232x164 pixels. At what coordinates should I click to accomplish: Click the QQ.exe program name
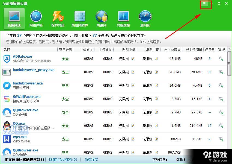point(19,123)
